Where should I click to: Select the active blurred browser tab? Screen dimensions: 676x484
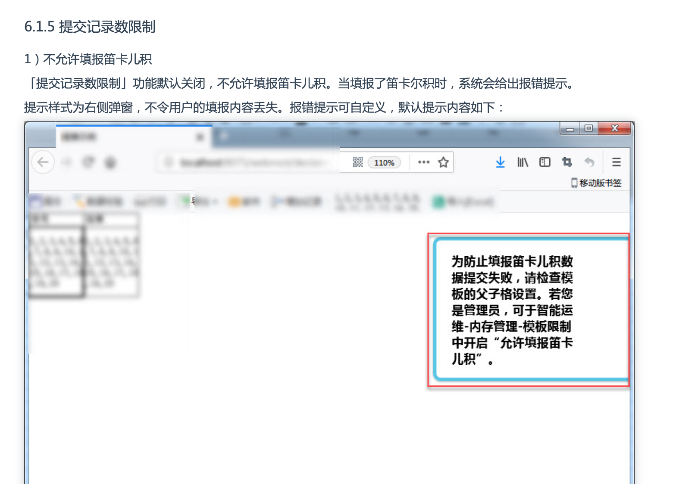(134, 137)
